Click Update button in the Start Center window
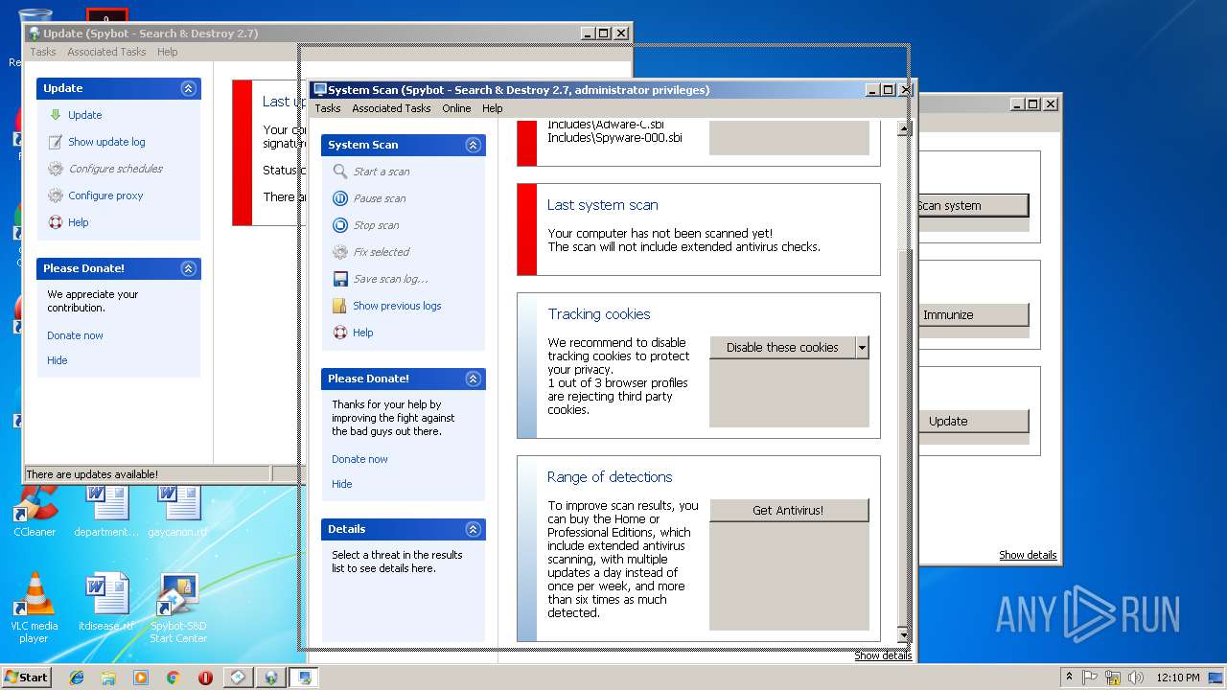This screenshot has width=1227, height=690. (972, 422)
